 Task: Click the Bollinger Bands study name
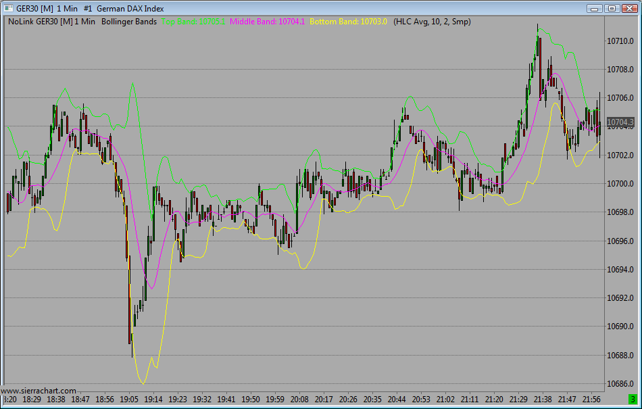129,22
